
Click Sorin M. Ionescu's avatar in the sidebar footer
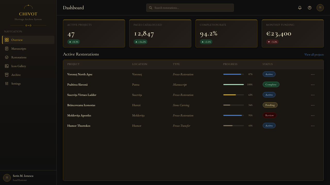click(7, 178)
